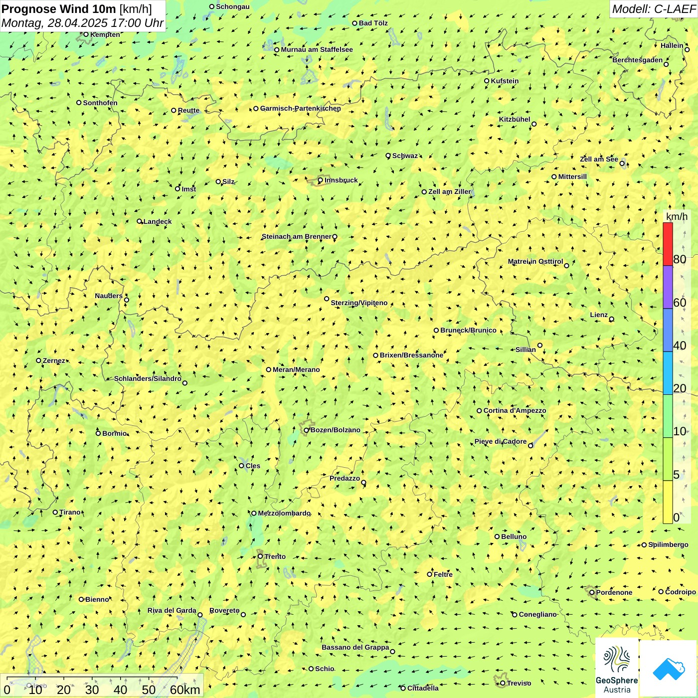698x698 pixels.
Task: Click the Schwaz location marker
Action: pyautogui.click(x=388, y=156)
